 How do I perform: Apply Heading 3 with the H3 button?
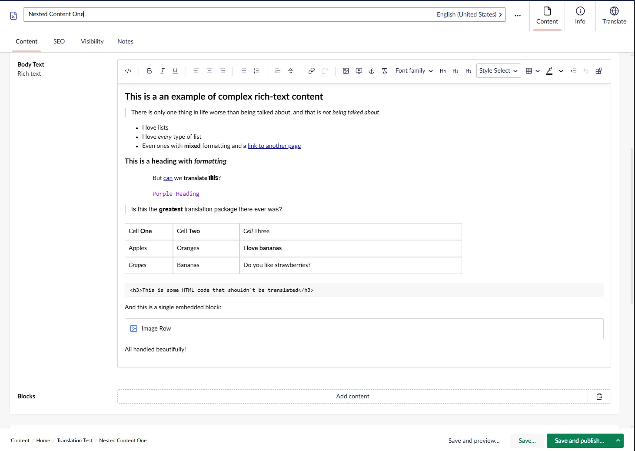455,71
